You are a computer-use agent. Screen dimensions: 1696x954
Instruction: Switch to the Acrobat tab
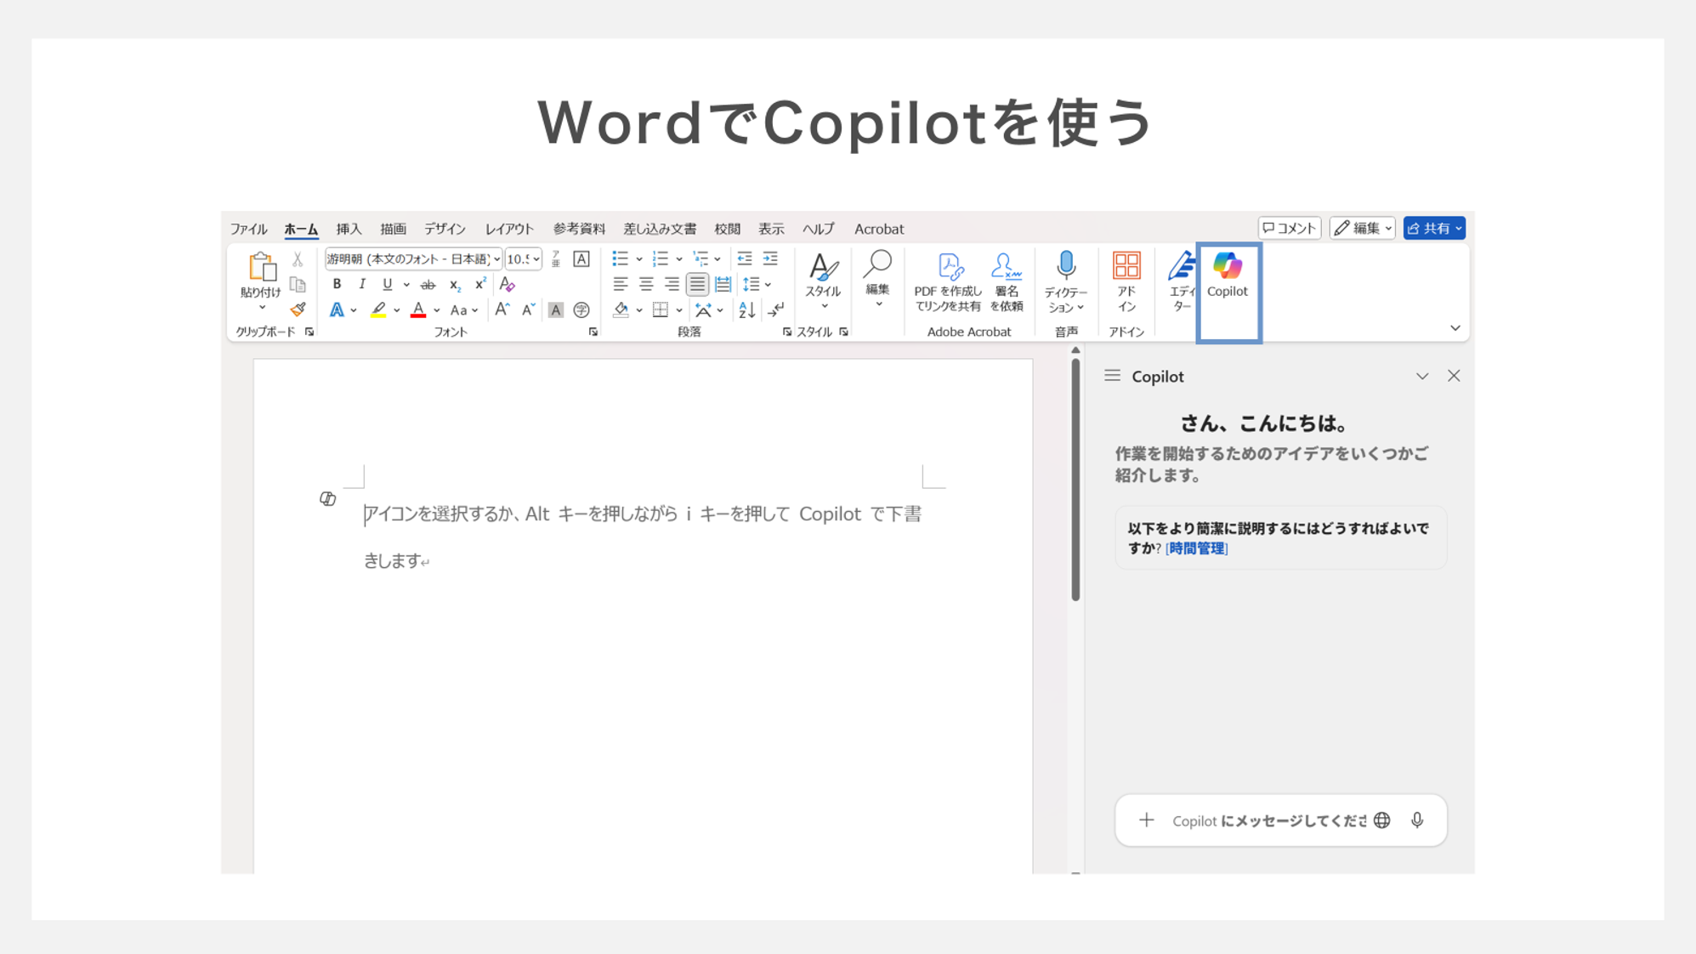pyautogui.click(x=879, y=229)
